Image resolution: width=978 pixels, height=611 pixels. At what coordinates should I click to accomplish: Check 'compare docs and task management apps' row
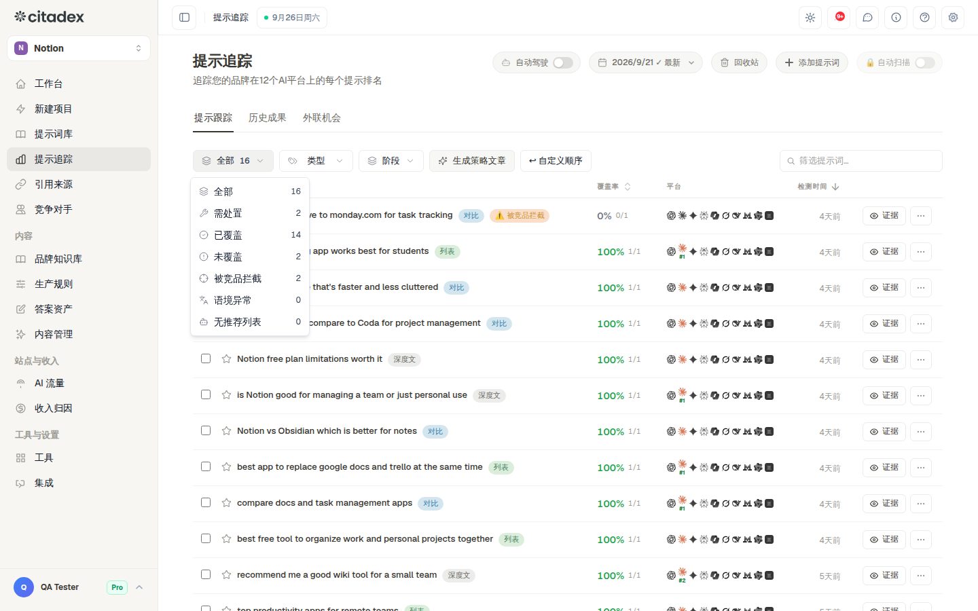[x=206, y=502]
